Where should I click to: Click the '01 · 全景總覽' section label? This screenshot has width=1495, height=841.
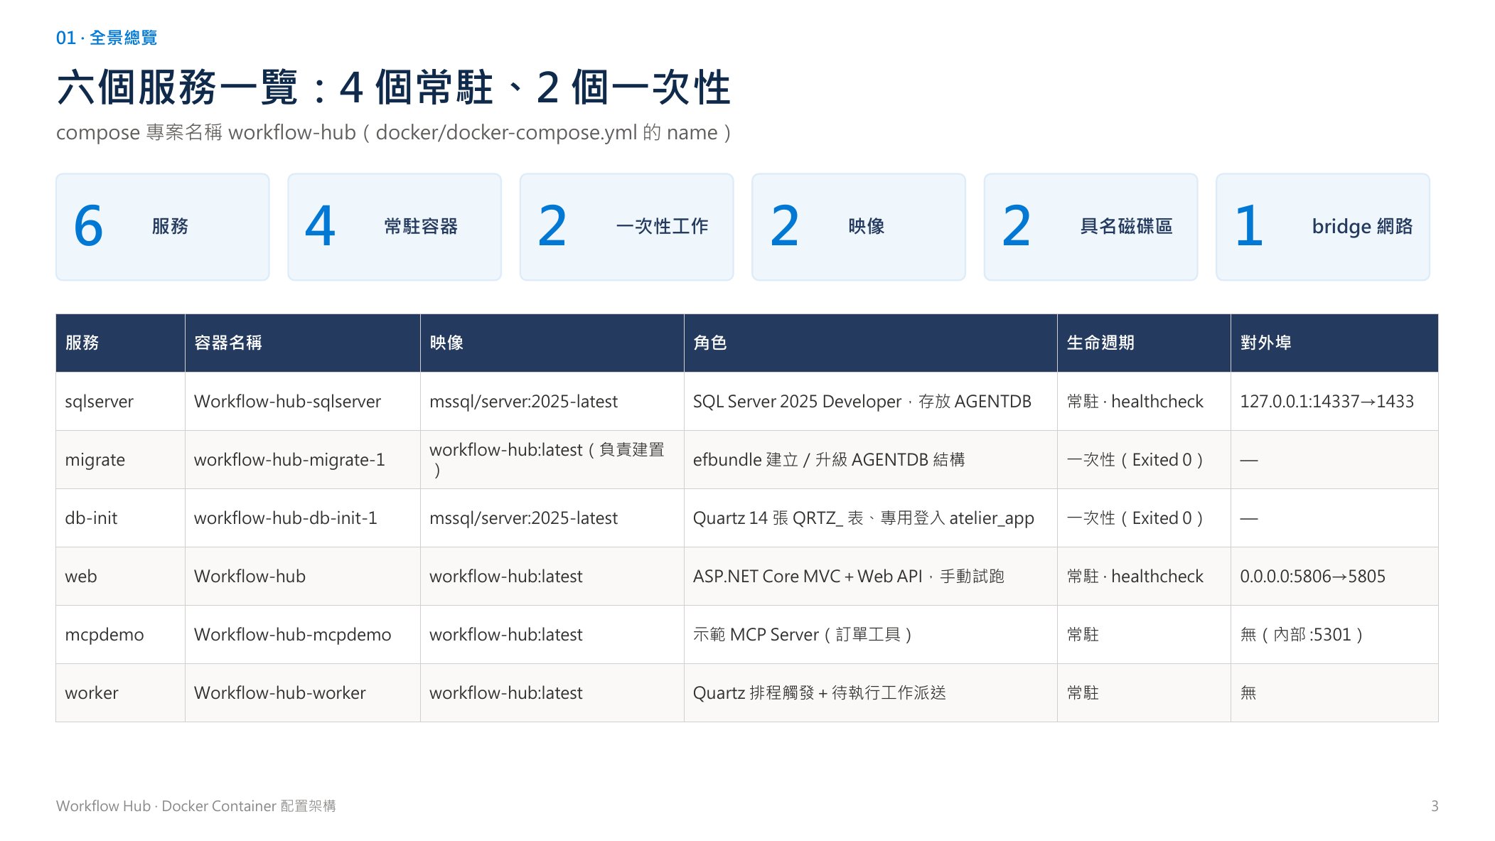coord(107,38)
